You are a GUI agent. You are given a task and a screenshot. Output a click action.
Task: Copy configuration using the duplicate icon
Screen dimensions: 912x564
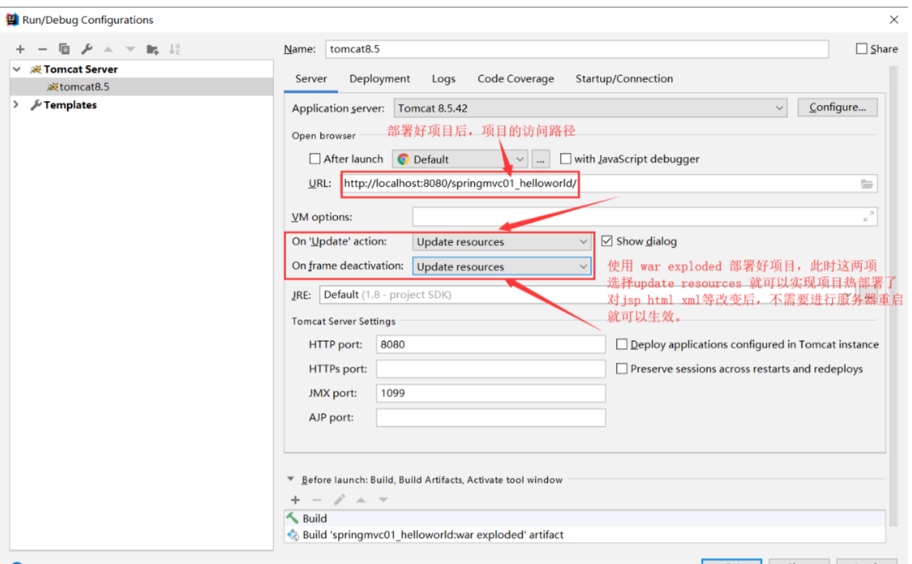64,49
